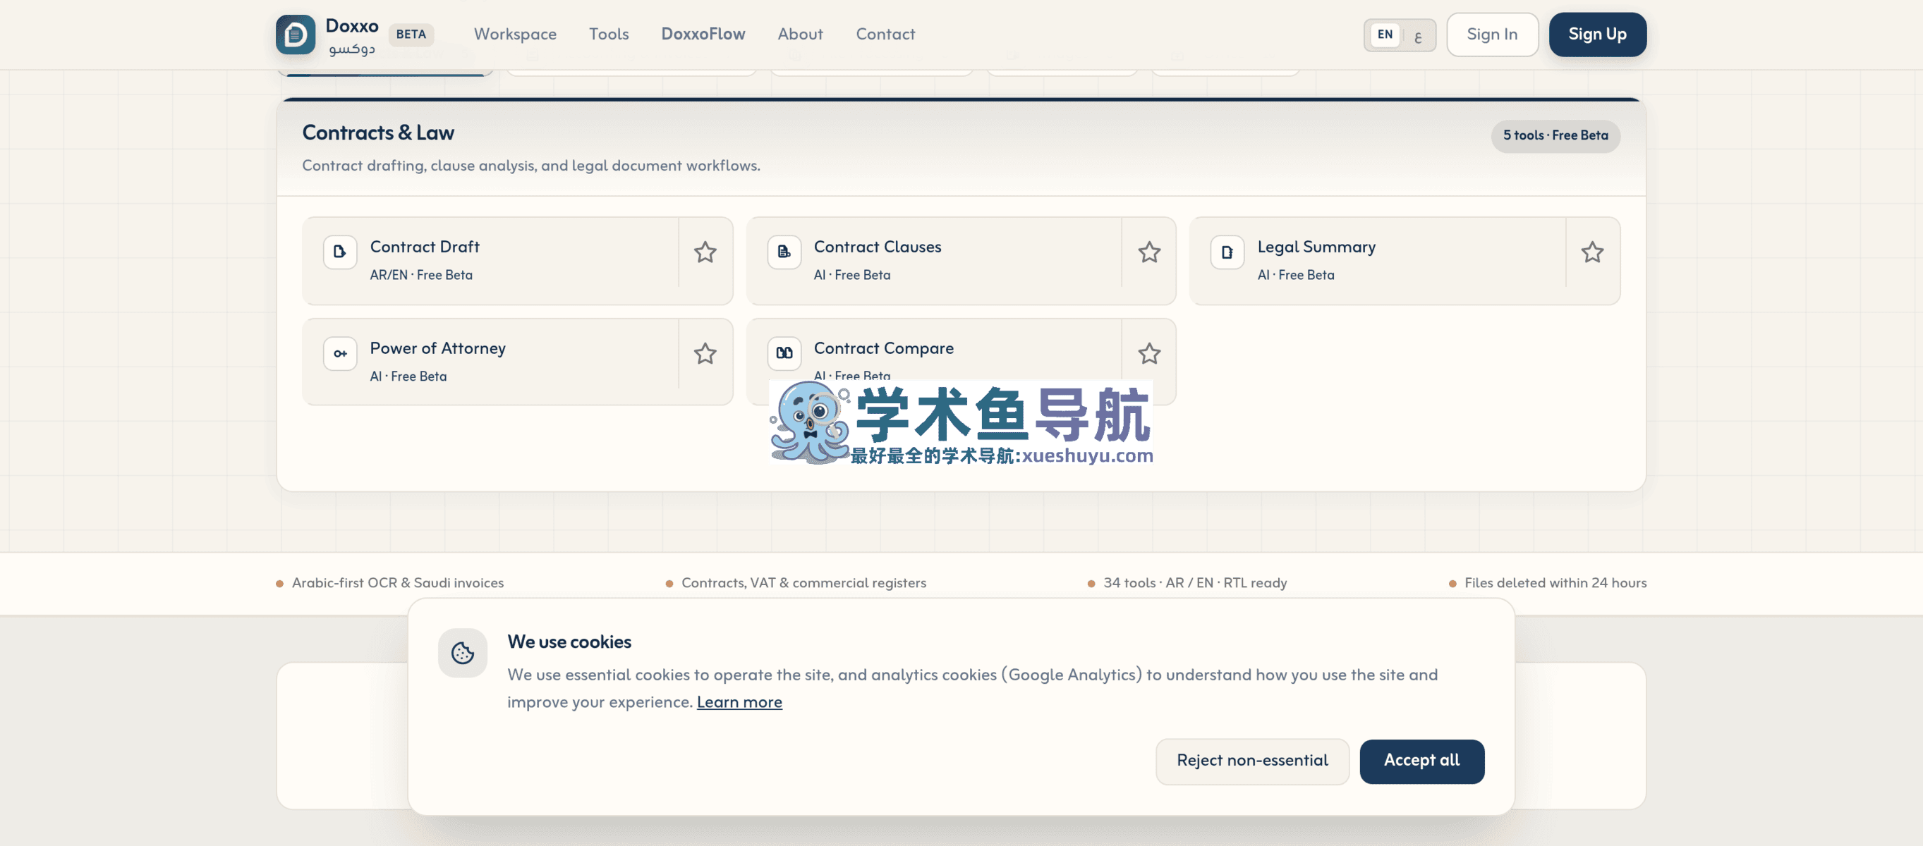
Task: Open the Contact page link
Action: [x=885, y=35]
